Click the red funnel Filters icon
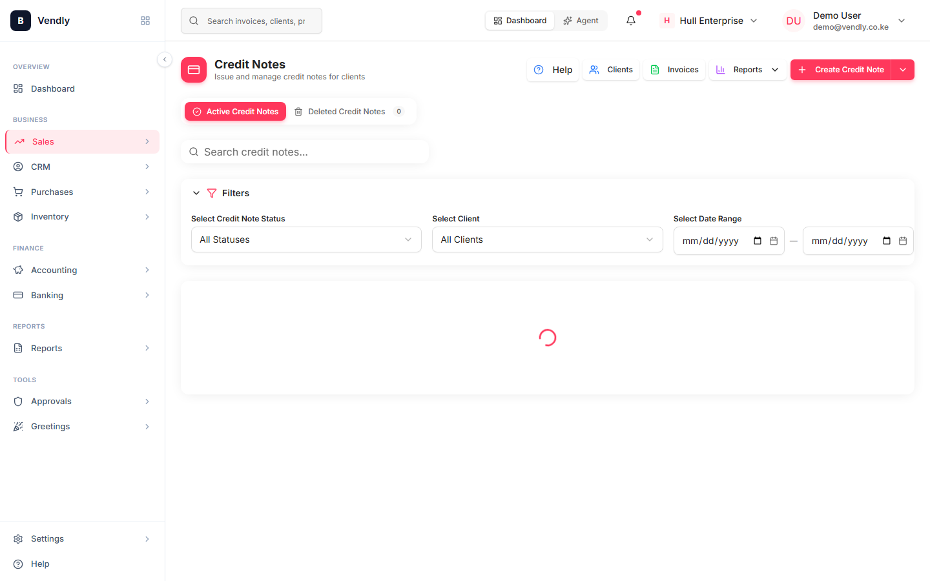Image resolution: width=930 pixels, height=581 pixels. coord(212,193)
